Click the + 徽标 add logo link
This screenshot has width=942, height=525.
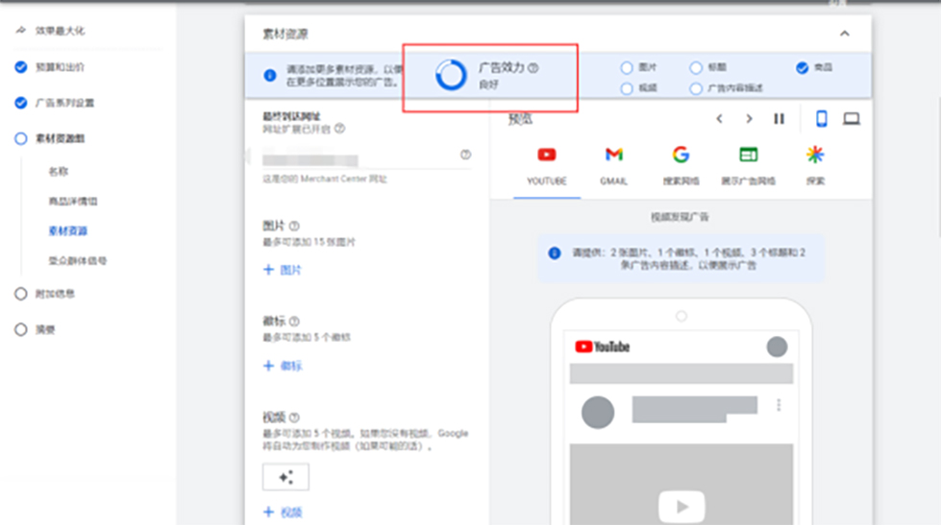[283, 366]
